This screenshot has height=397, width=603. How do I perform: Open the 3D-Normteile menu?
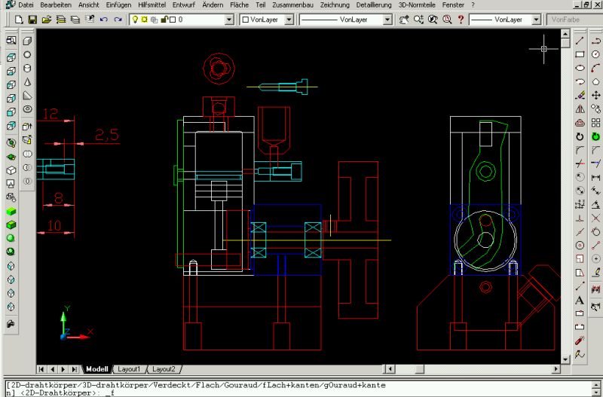417,5
